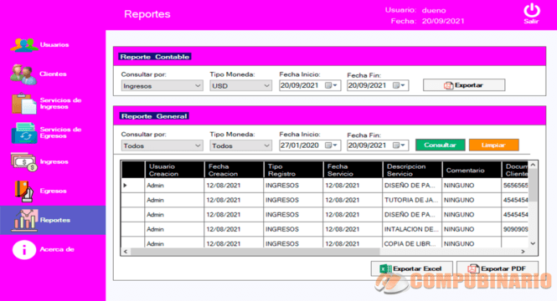Click the table scroll up arrow

533,166
